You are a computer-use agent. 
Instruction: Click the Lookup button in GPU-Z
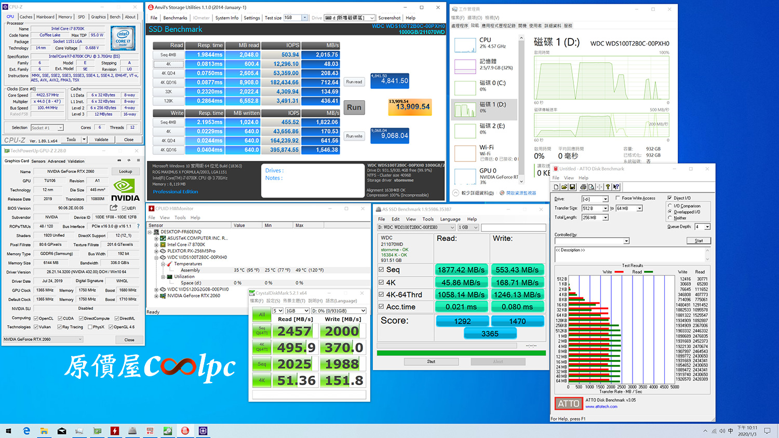click(x=126, y=171)
